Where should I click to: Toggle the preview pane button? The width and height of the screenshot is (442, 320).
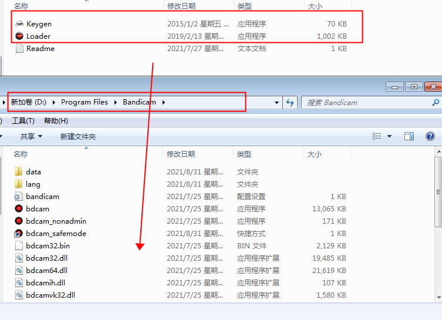point(409,136)
